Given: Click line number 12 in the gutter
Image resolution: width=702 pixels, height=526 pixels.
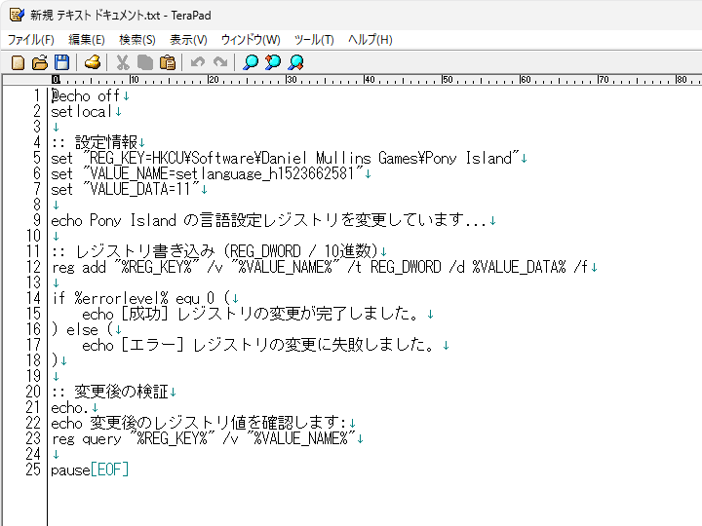Looking at the screenshot, I should 33,268.
